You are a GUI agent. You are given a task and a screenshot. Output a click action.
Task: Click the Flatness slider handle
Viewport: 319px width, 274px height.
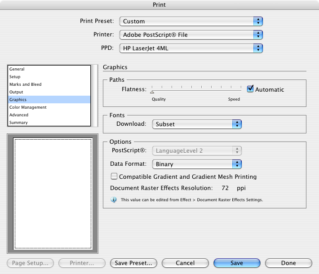[x=152, y=92]
